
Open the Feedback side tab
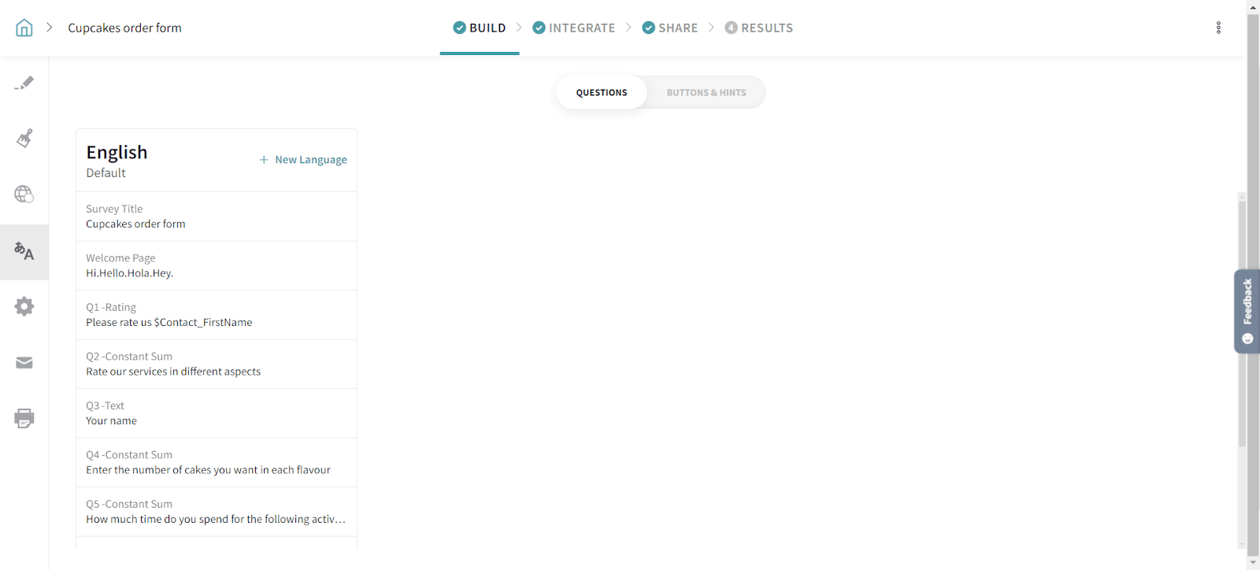click(1247, 311)
